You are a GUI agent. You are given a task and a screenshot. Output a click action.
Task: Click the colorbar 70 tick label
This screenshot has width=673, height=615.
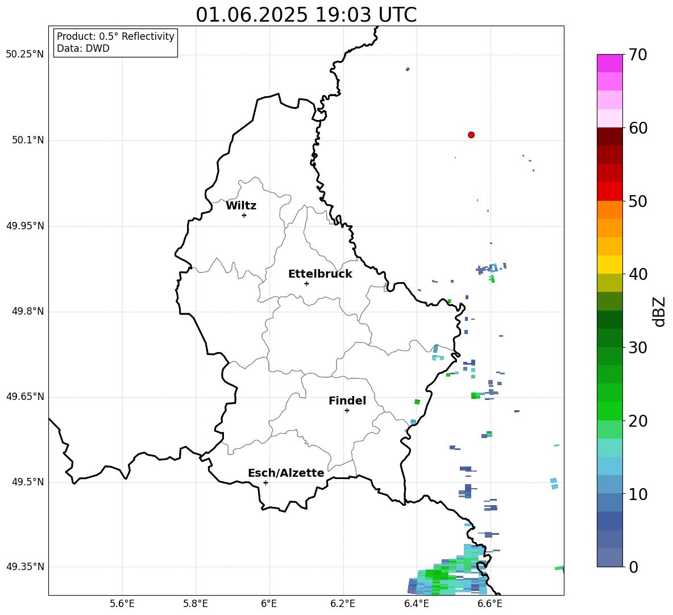pyautogui.click(x=638, y=55)
